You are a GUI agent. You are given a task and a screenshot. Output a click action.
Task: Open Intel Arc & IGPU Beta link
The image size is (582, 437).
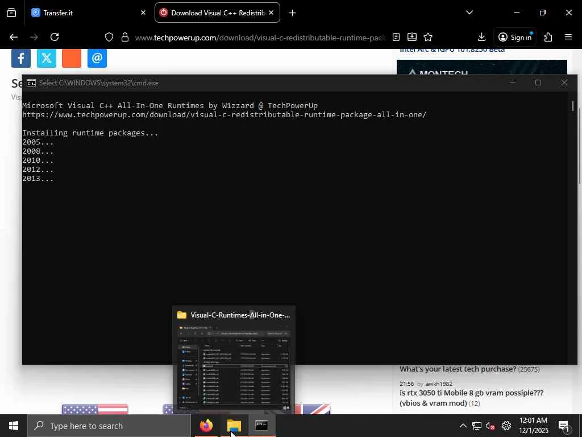click(452, 50)
